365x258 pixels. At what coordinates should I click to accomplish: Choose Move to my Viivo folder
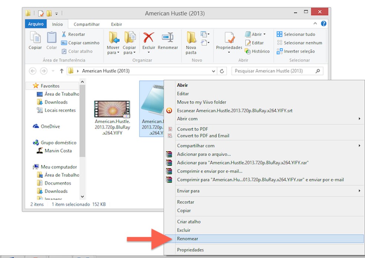pyautogui.click(x=264, y=102)
